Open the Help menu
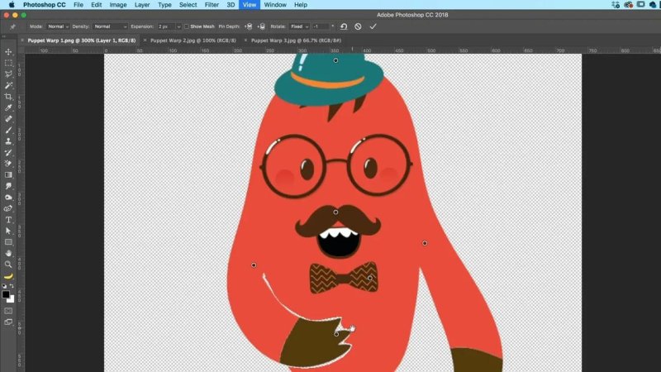Screen dimensions: 661x372 click(301, 5)
